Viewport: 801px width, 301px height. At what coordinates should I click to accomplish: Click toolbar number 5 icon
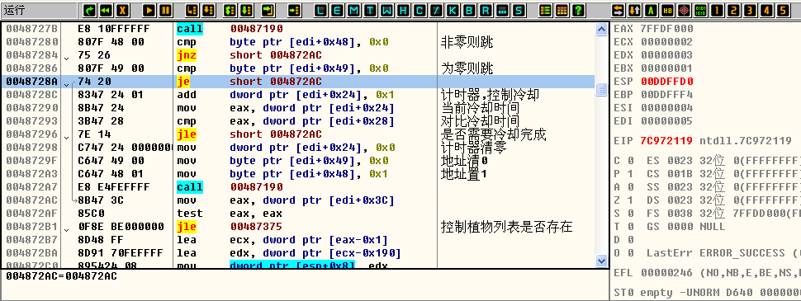pos(782,10)
